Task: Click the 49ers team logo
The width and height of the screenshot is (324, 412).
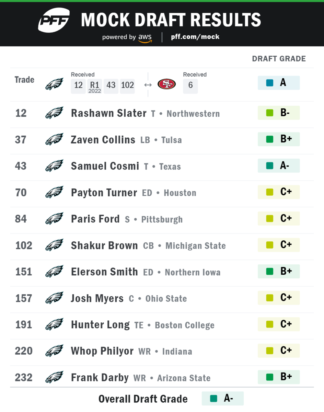Action: pos(167,84)
